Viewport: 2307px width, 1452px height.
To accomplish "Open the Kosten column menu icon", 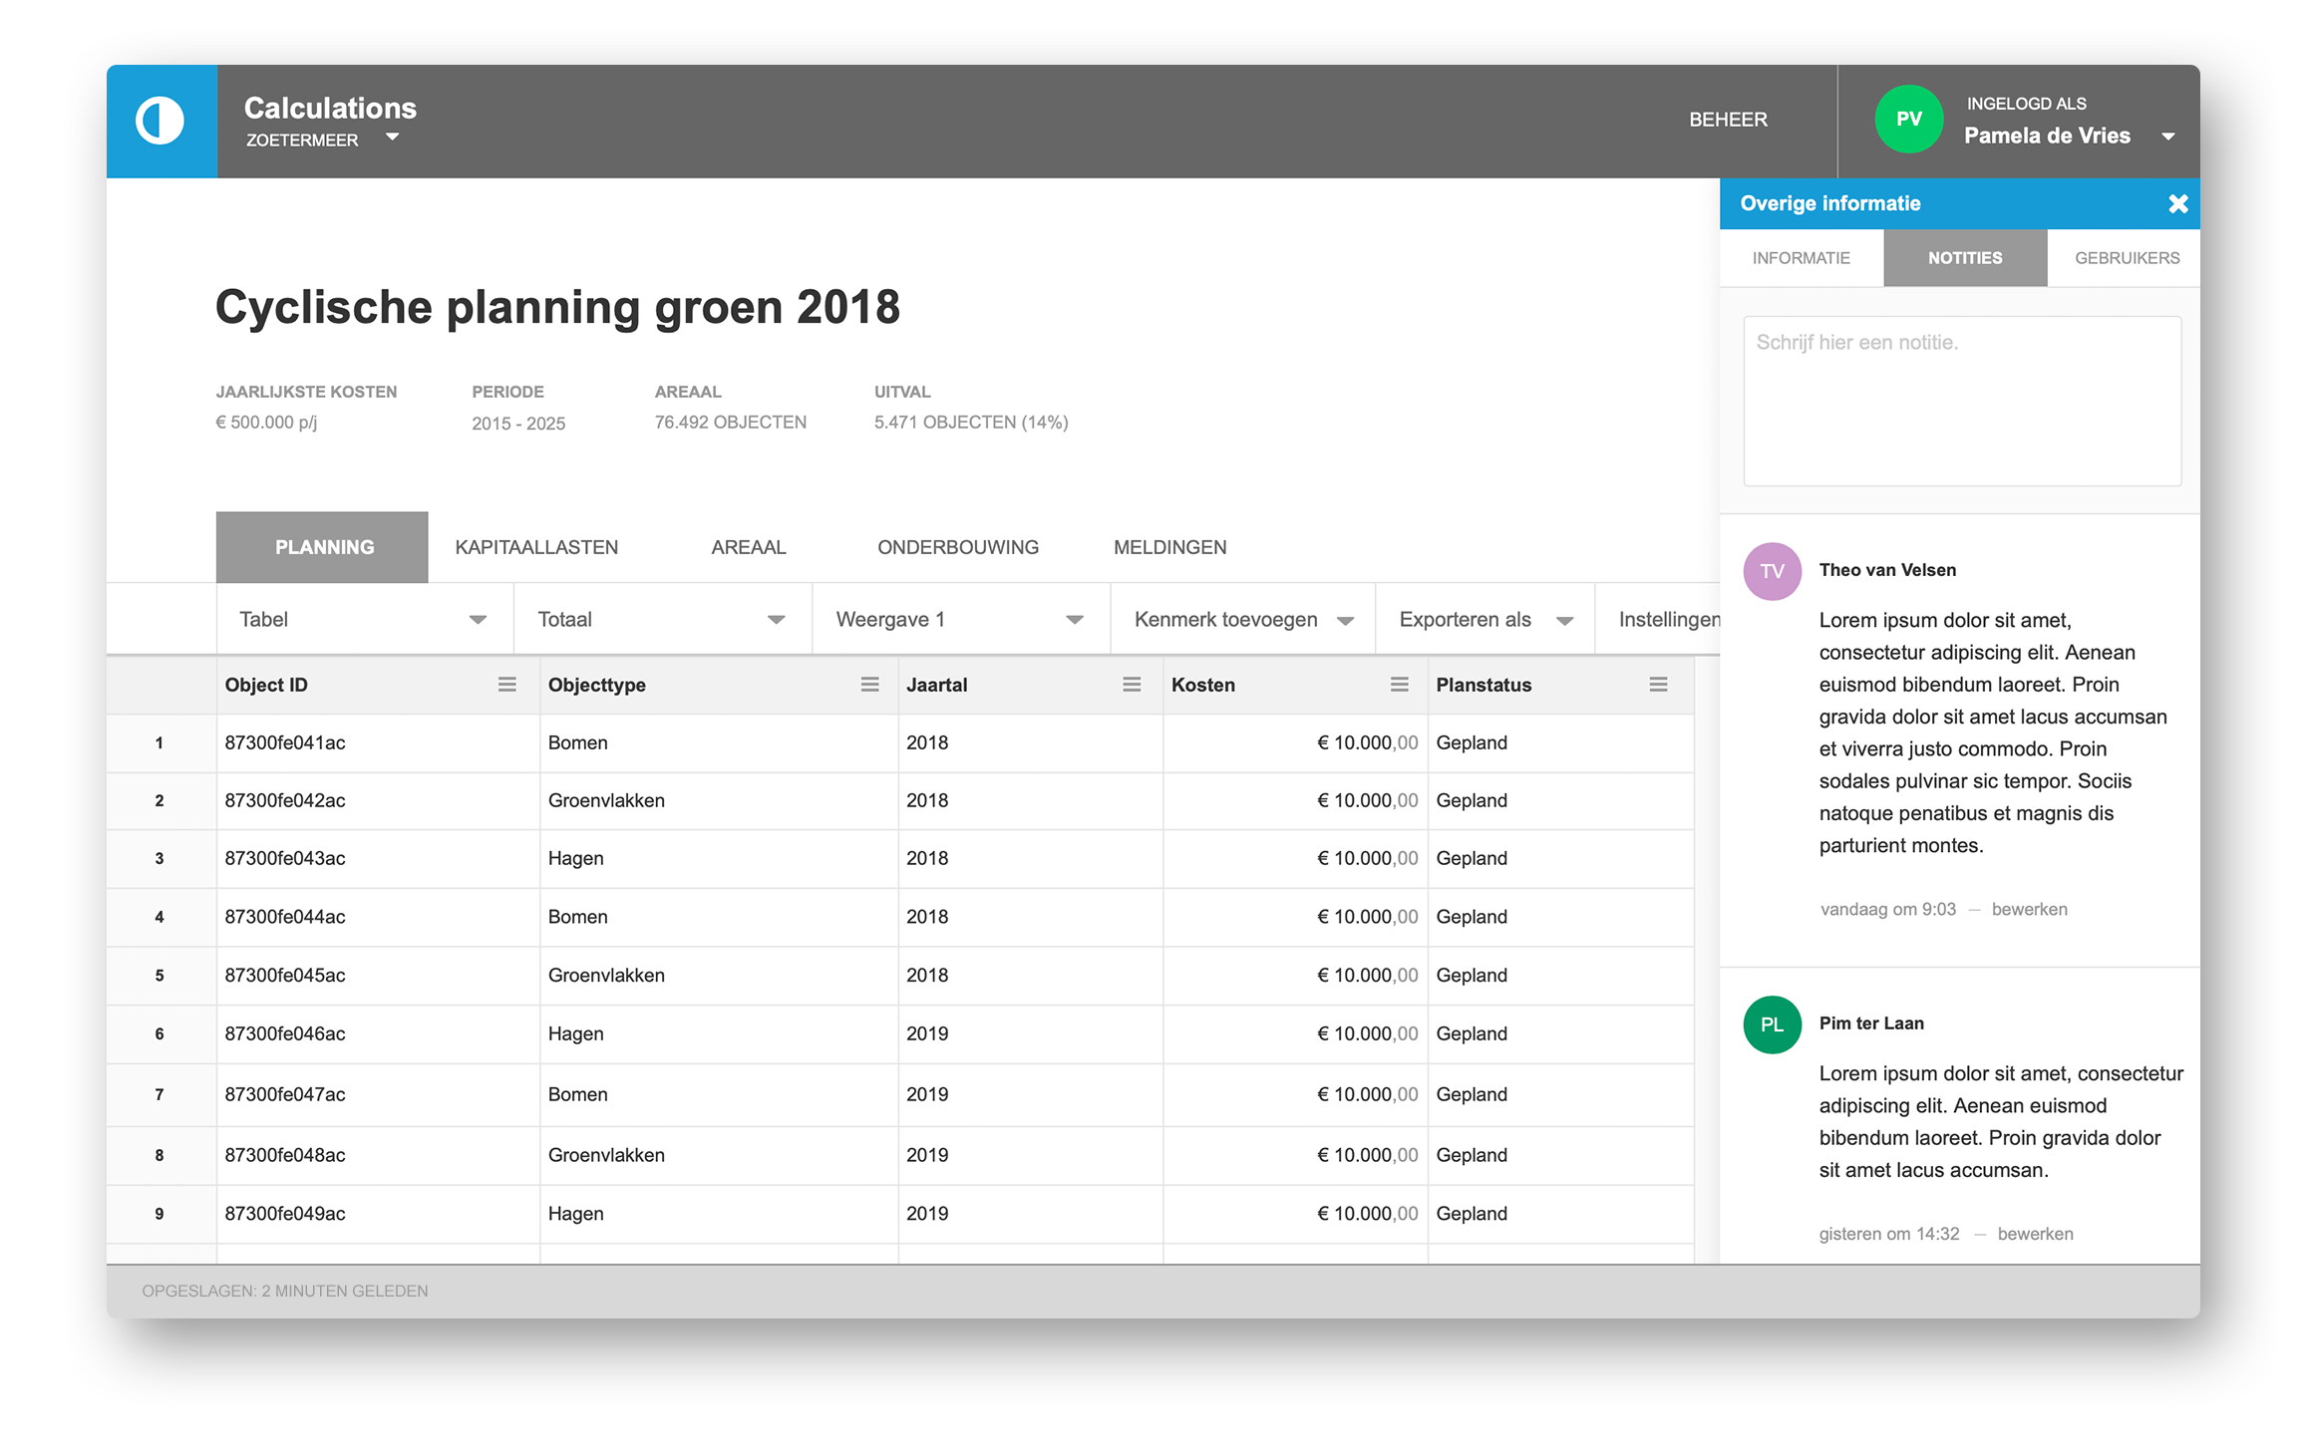I will pyautogui.click(x=1399, y=685).
